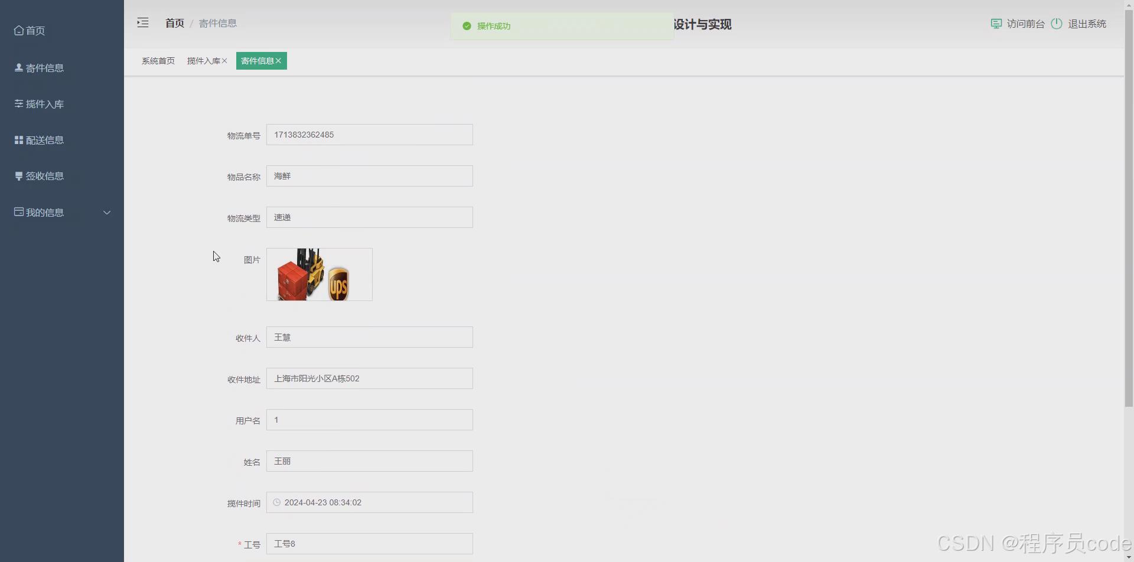Click the 设计与实现 header title
1134x562 pixels.
point(703,24)
